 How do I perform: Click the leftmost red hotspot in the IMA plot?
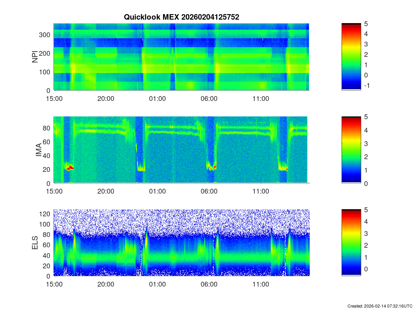(70, 168)
